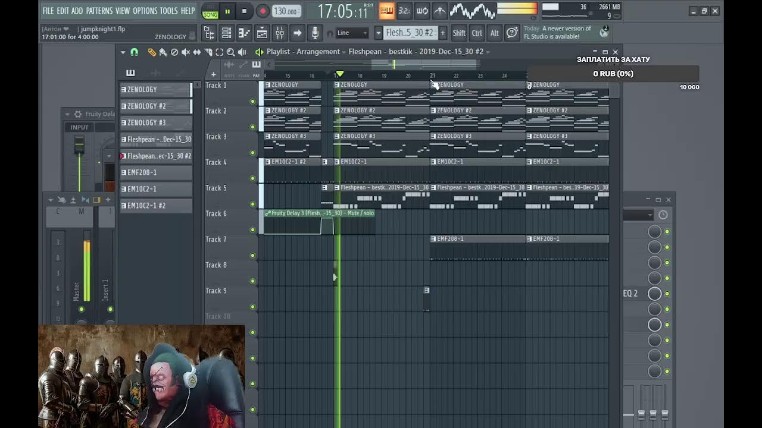Viewport: 762px width, 428px height.
Task: Click the Alt modifier button
Action: pyautogui.click(x=495, y=33)
